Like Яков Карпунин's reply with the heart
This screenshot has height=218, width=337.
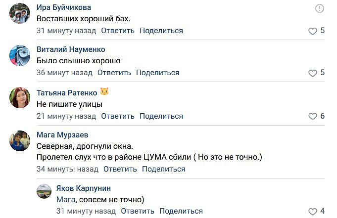312,212
